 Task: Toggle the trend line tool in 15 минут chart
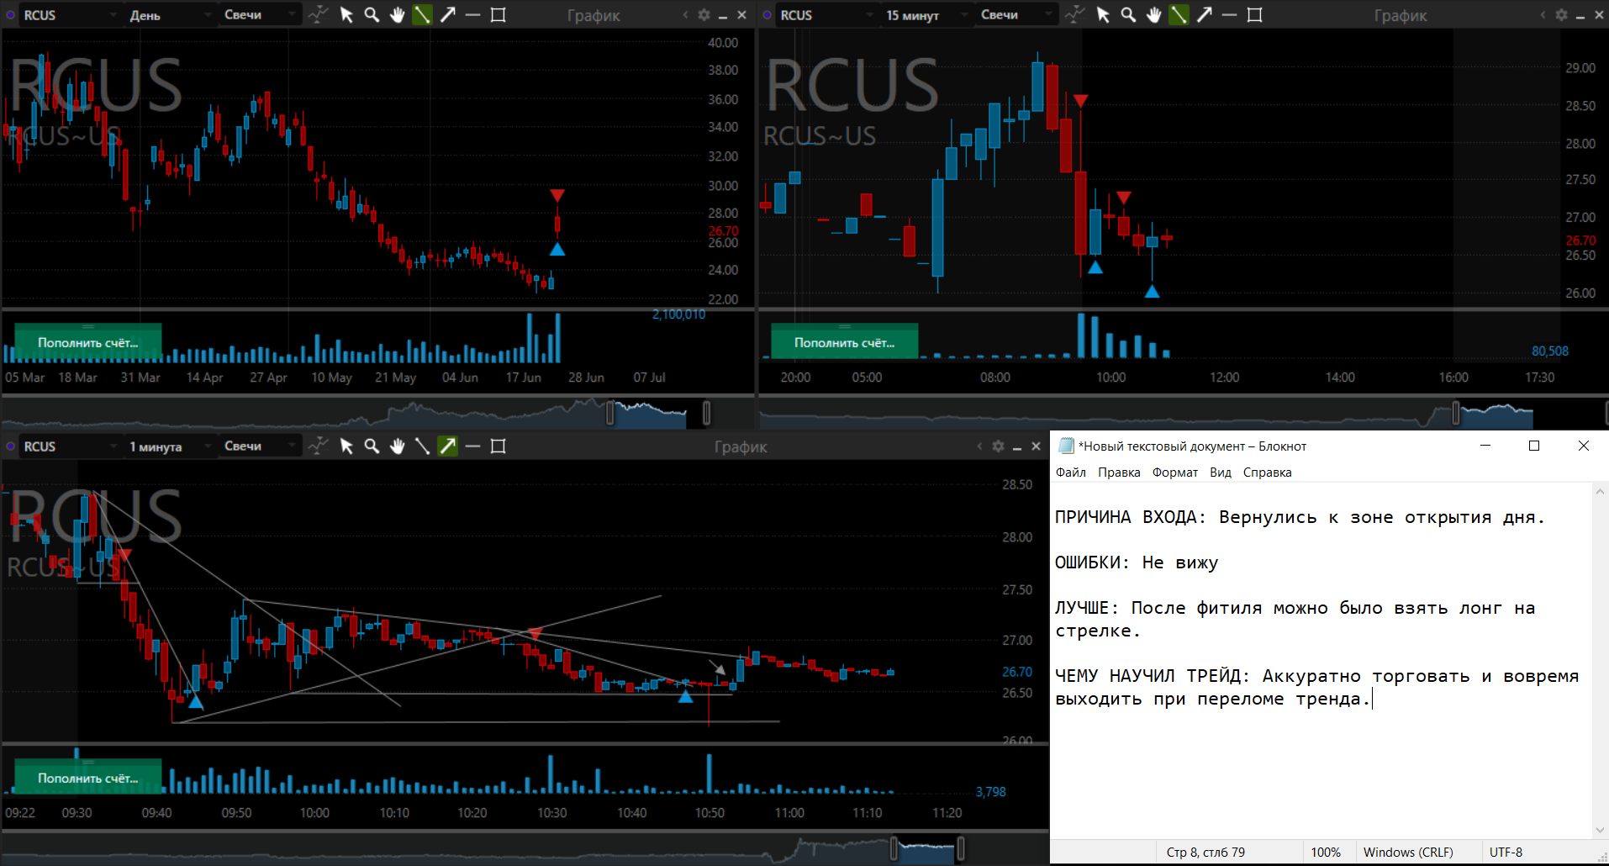(1179, 14)
